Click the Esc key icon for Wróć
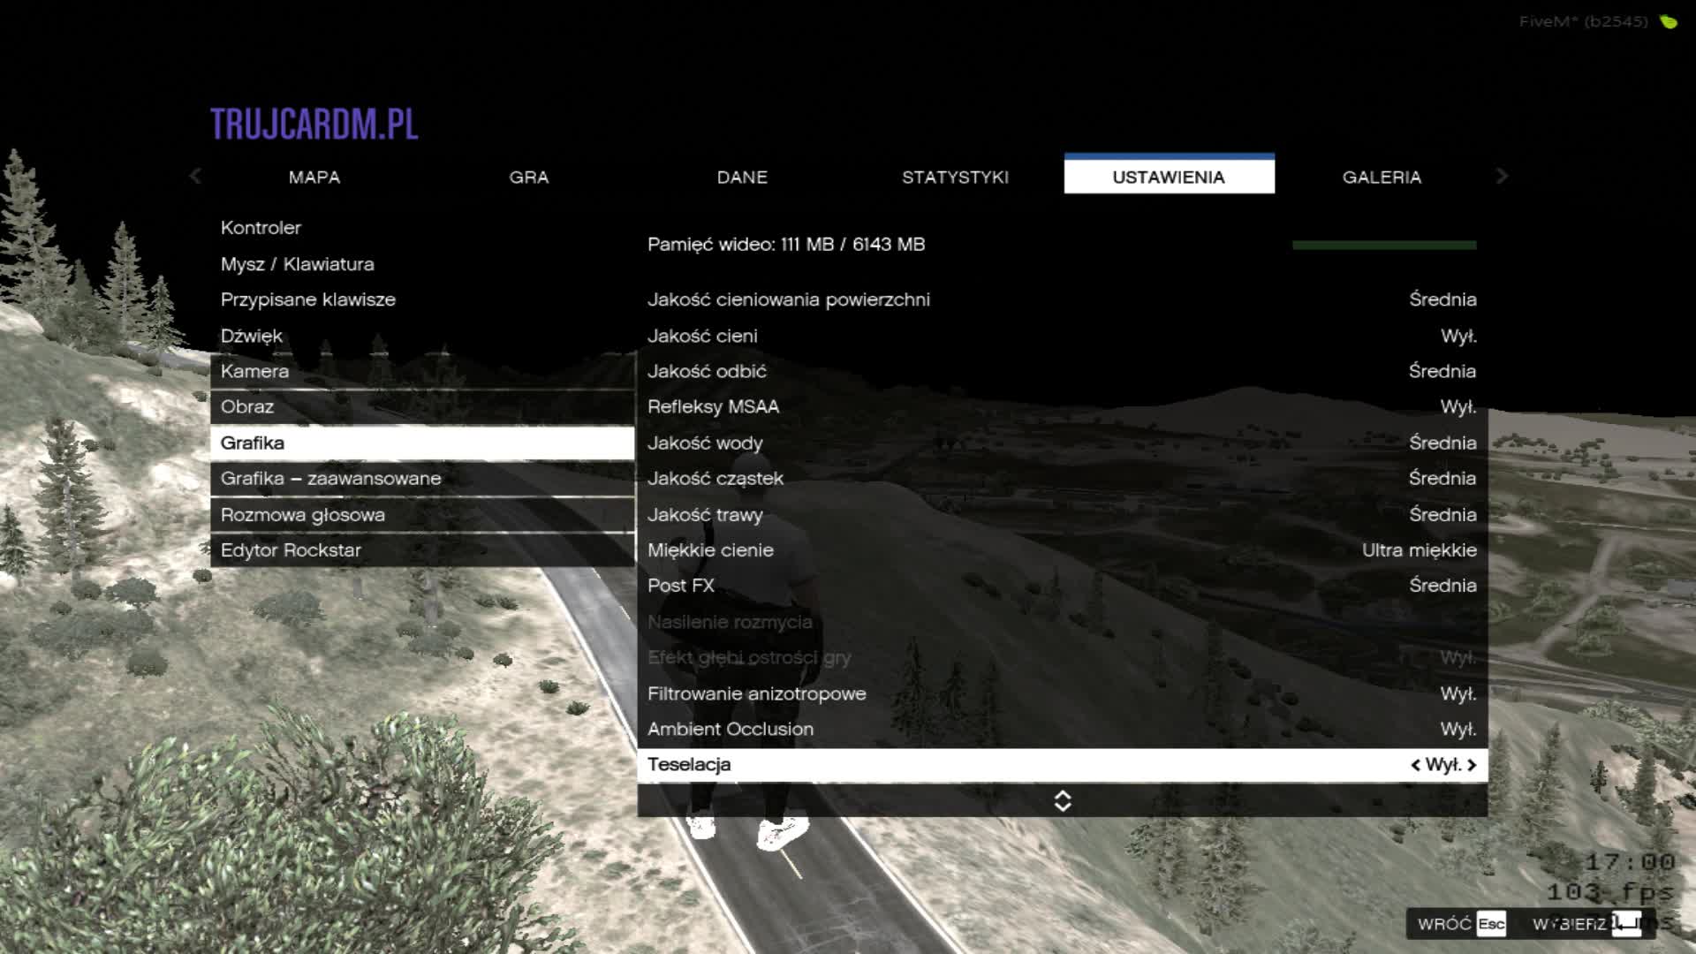This screenshot has height=954, width=1696. coord(1491,924)
